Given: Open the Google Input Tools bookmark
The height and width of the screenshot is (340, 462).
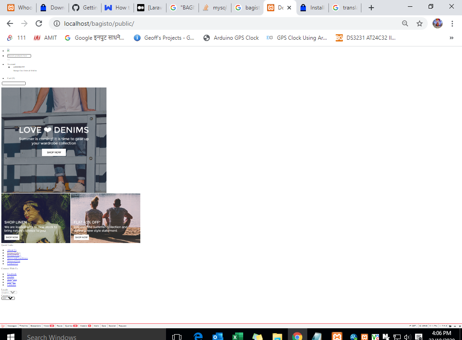Looking at the screenshot, I should pyautogui.click(x=94, y=38).
